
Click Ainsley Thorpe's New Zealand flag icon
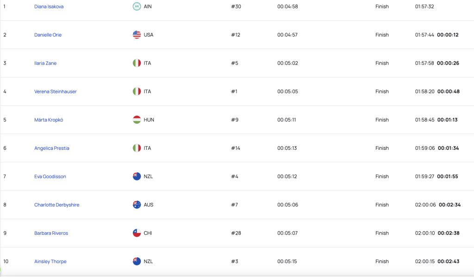click(137, 262)
